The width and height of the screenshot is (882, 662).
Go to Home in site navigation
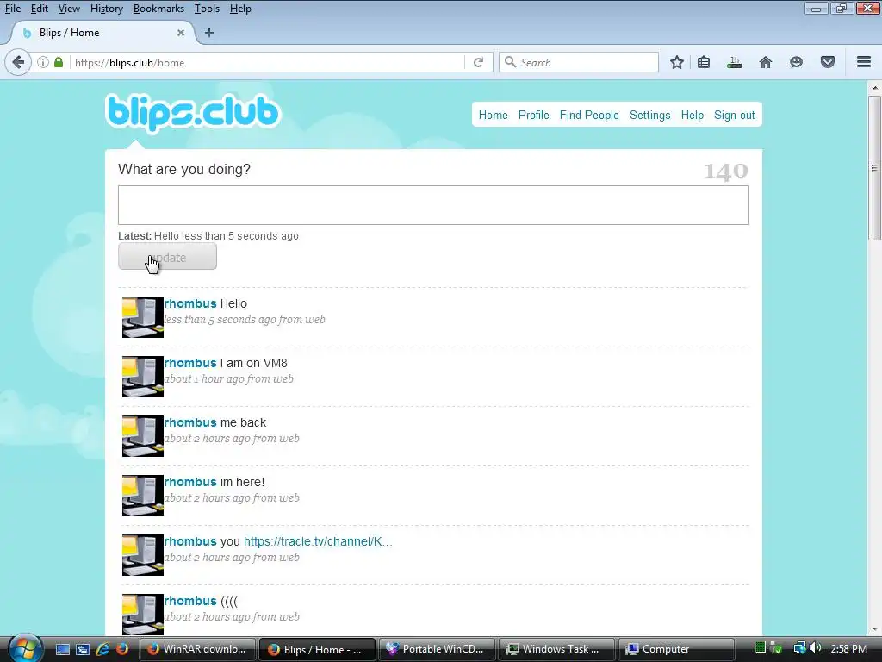click(494, 115)
